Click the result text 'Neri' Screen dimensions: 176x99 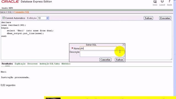(4, 72)
